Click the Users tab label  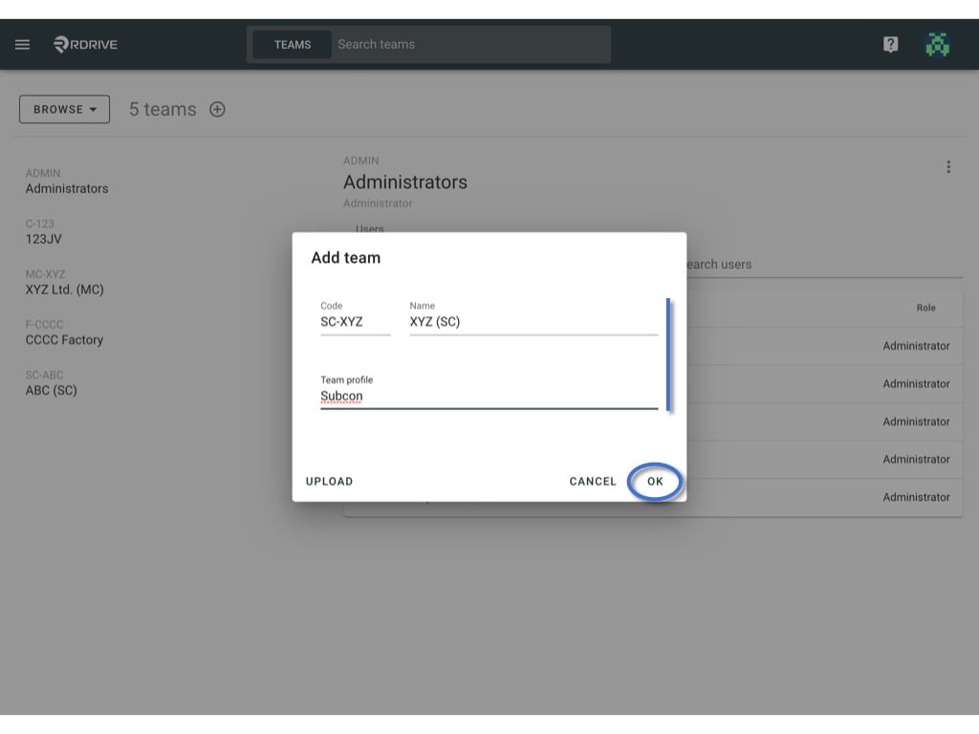coord(370,228)
